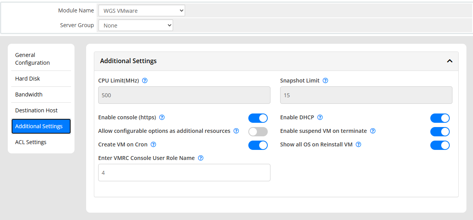Click help icon beside Snapshot Limit
The image size is (473, 220).
[326, 81]
